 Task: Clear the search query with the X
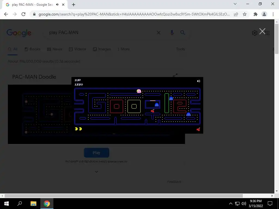(x=159, y=33)
